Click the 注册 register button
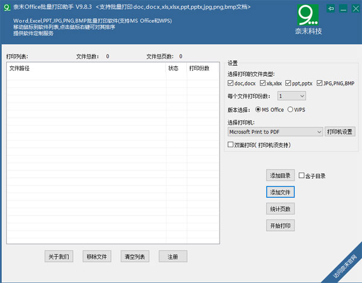 173,256
